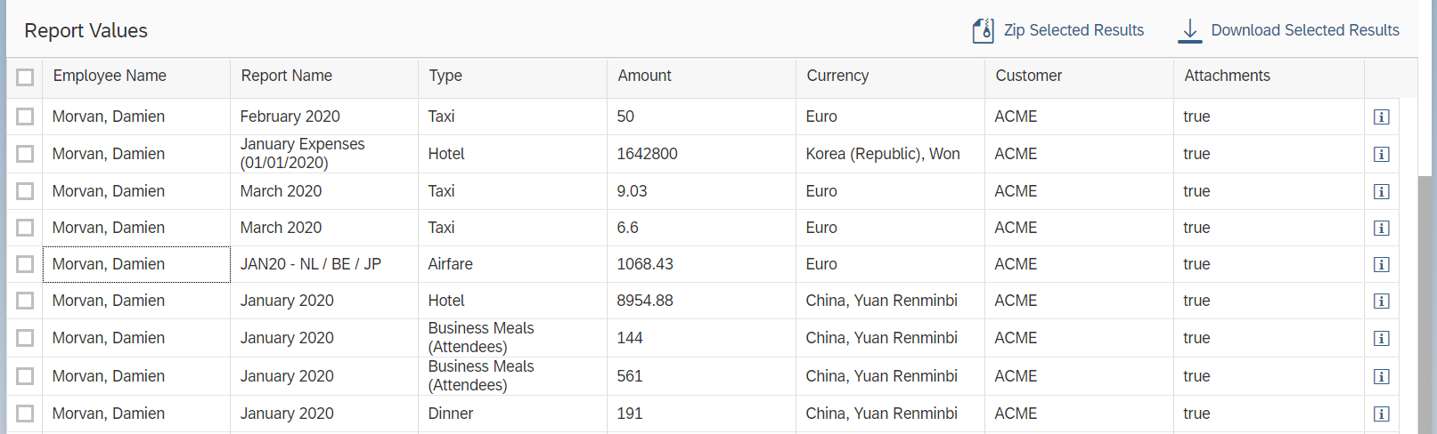Click the Download Selected Results arrow icon
1437x434 pixels.
1189,30
